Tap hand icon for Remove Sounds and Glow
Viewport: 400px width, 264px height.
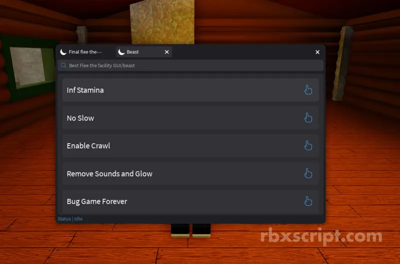point(308,174)
